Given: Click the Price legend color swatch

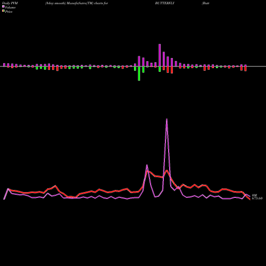Looking at the screenshot, I should [x=3, y=11].
